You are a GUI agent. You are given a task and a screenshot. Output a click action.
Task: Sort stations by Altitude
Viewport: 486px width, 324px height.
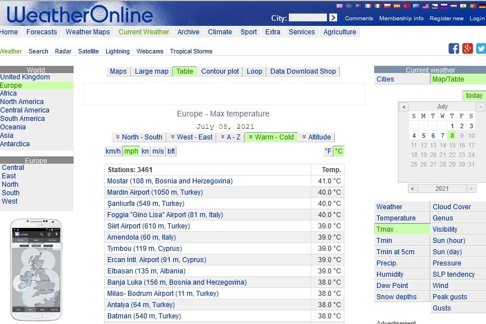pyautogui.click(x=316, y=137)
